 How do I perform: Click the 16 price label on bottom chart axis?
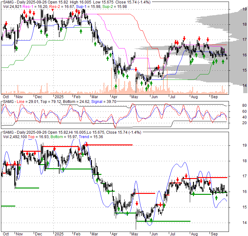(x=245, y=192)
